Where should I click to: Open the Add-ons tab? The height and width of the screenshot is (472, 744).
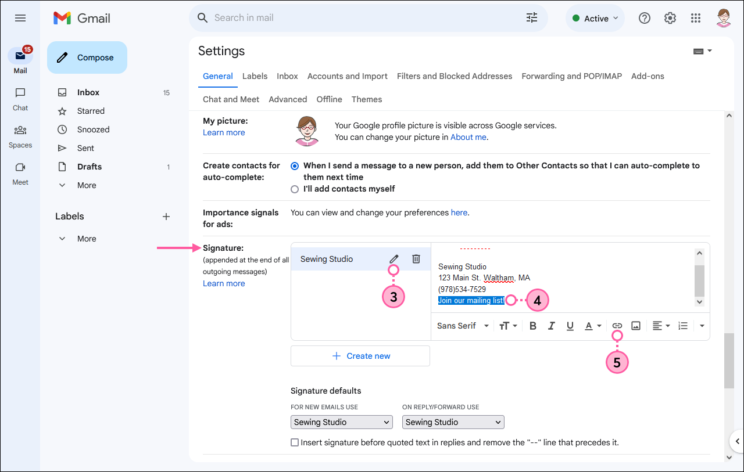(648, 77)
